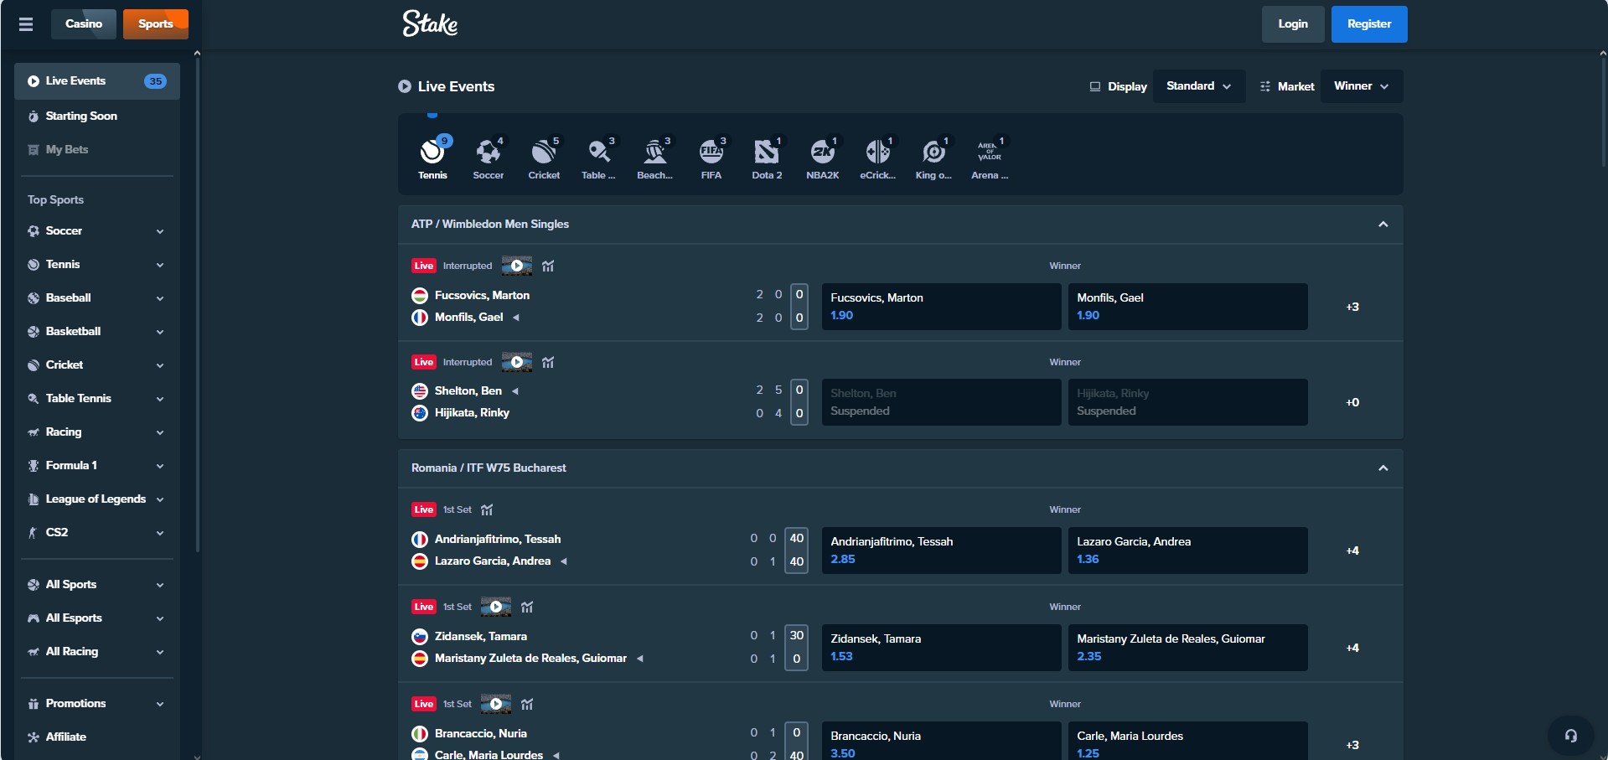Image resolution: width=1608 pixels, height=760 pixels.
Task: Switch to the Casino tab
Action: tap(83, 23)
